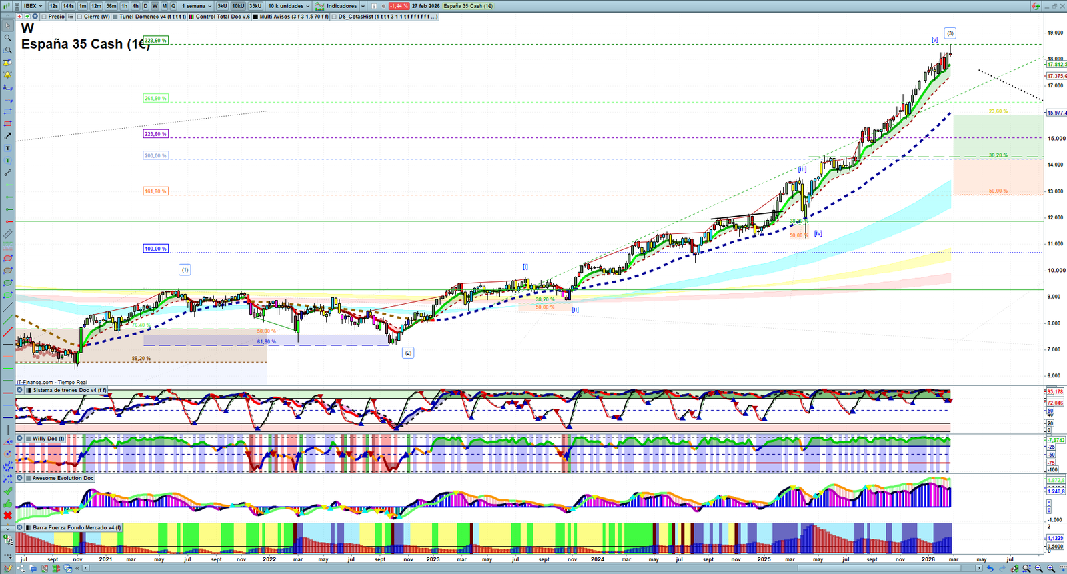Screen dimensions: 1067x574
Task: Open the Indicadores chart icon
Action: pos(320,6)
